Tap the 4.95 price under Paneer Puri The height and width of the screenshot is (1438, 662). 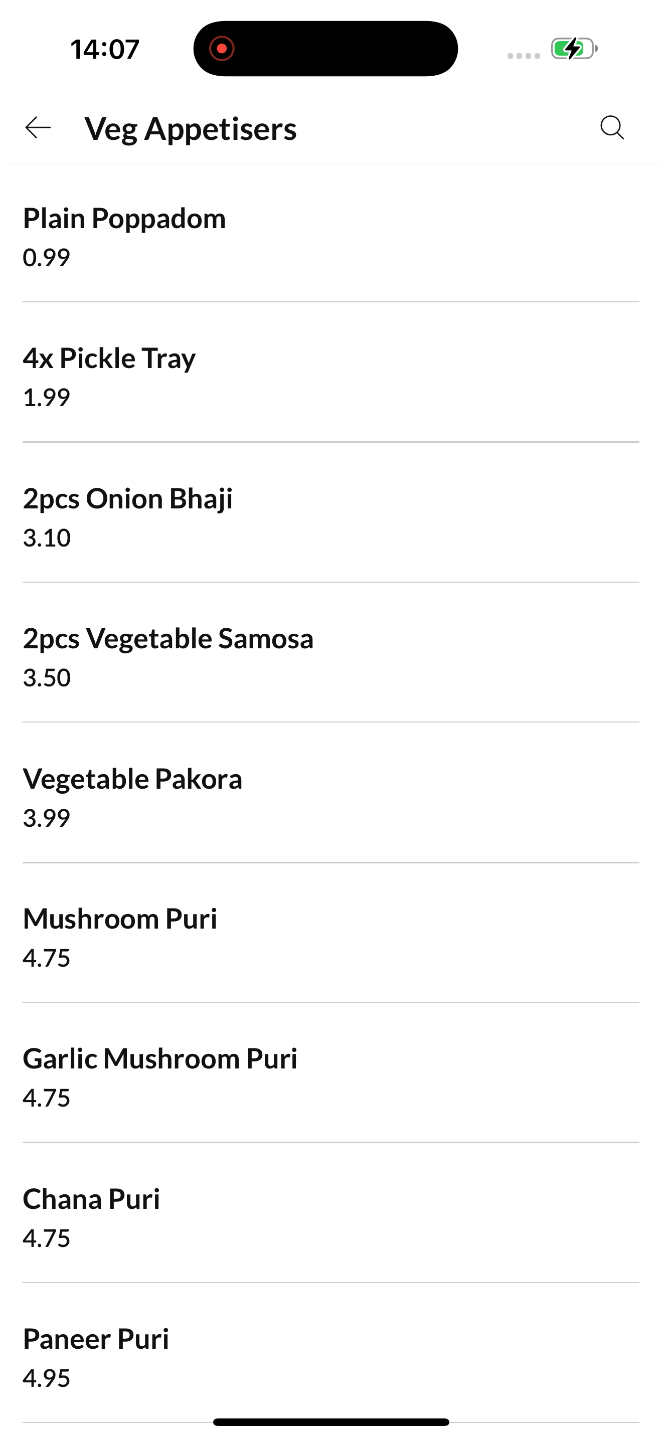[46, 1378]
